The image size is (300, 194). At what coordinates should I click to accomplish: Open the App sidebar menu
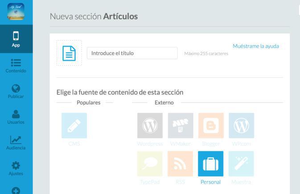16,39
